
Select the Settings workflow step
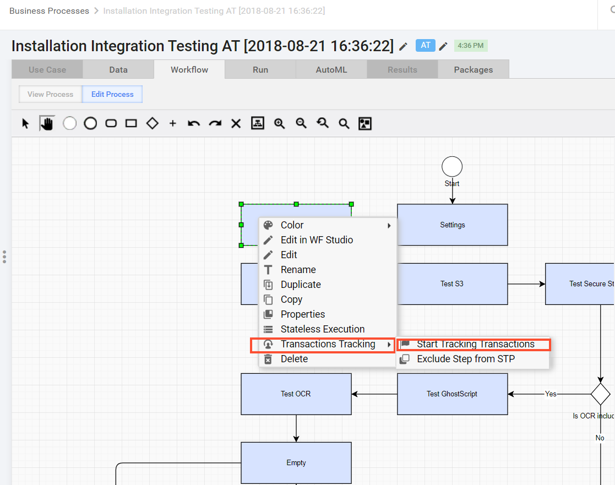[x=452, y=225]
